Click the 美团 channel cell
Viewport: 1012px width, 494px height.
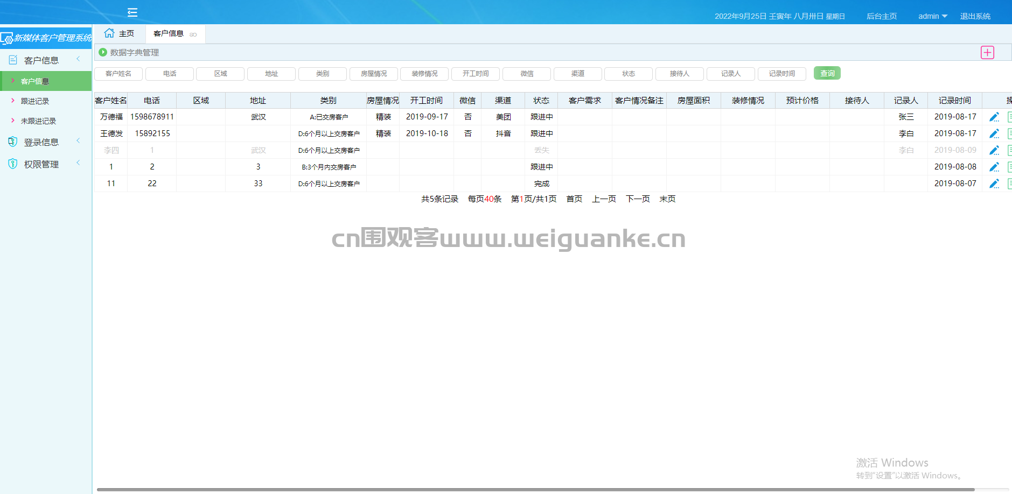pos(503,117)
